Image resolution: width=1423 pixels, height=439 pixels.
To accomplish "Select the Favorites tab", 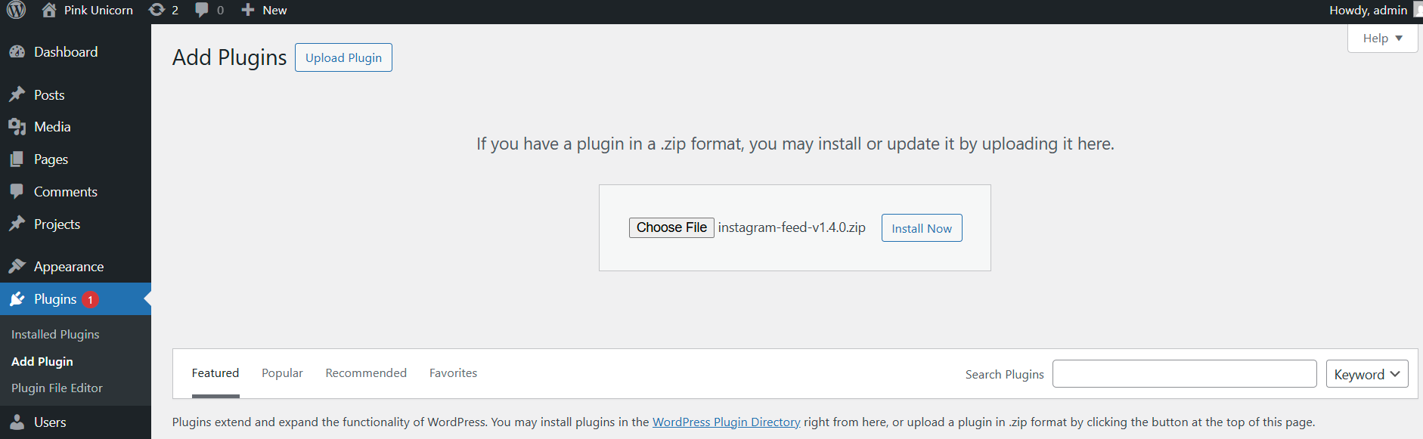I will click(x=453, y=373).
